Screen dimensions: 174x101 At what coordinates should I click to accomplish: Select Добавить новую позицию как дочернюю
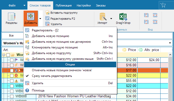tap(70, 42)
